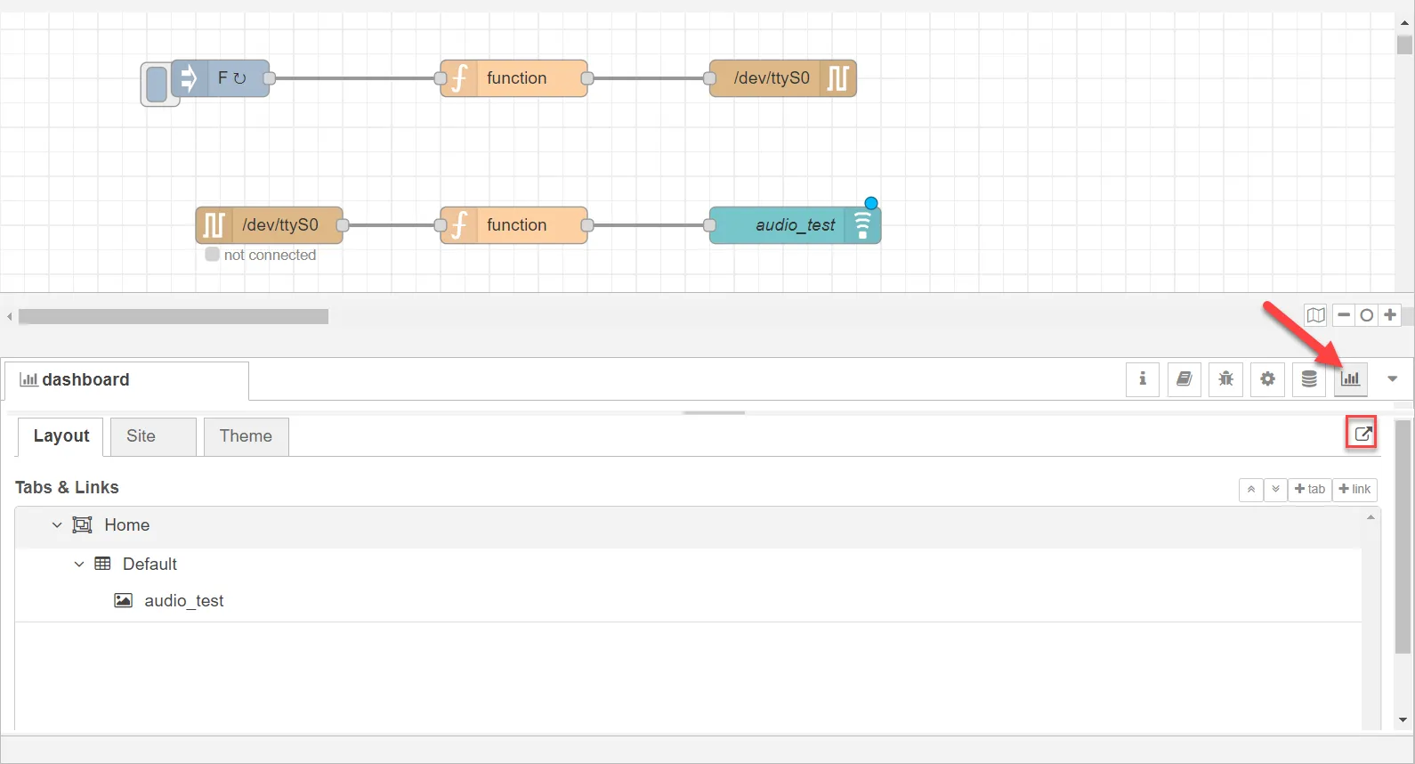Open sidebar tabs dropdown arrow

1393,379
